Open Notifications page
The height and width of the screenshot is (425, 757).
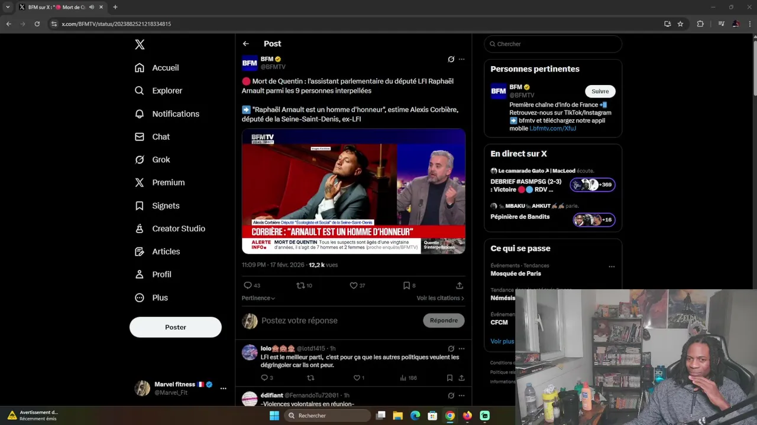[167, 114]
